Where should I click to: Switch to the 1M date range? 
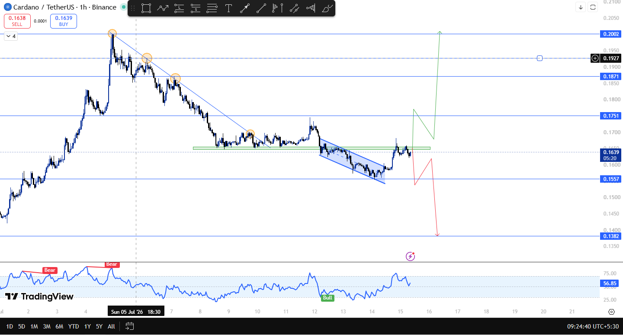[x=34, y=326]
